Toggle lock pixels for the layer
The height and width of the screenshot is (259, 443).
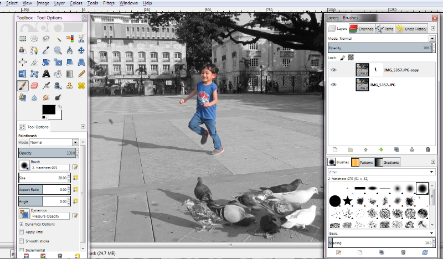342,58
